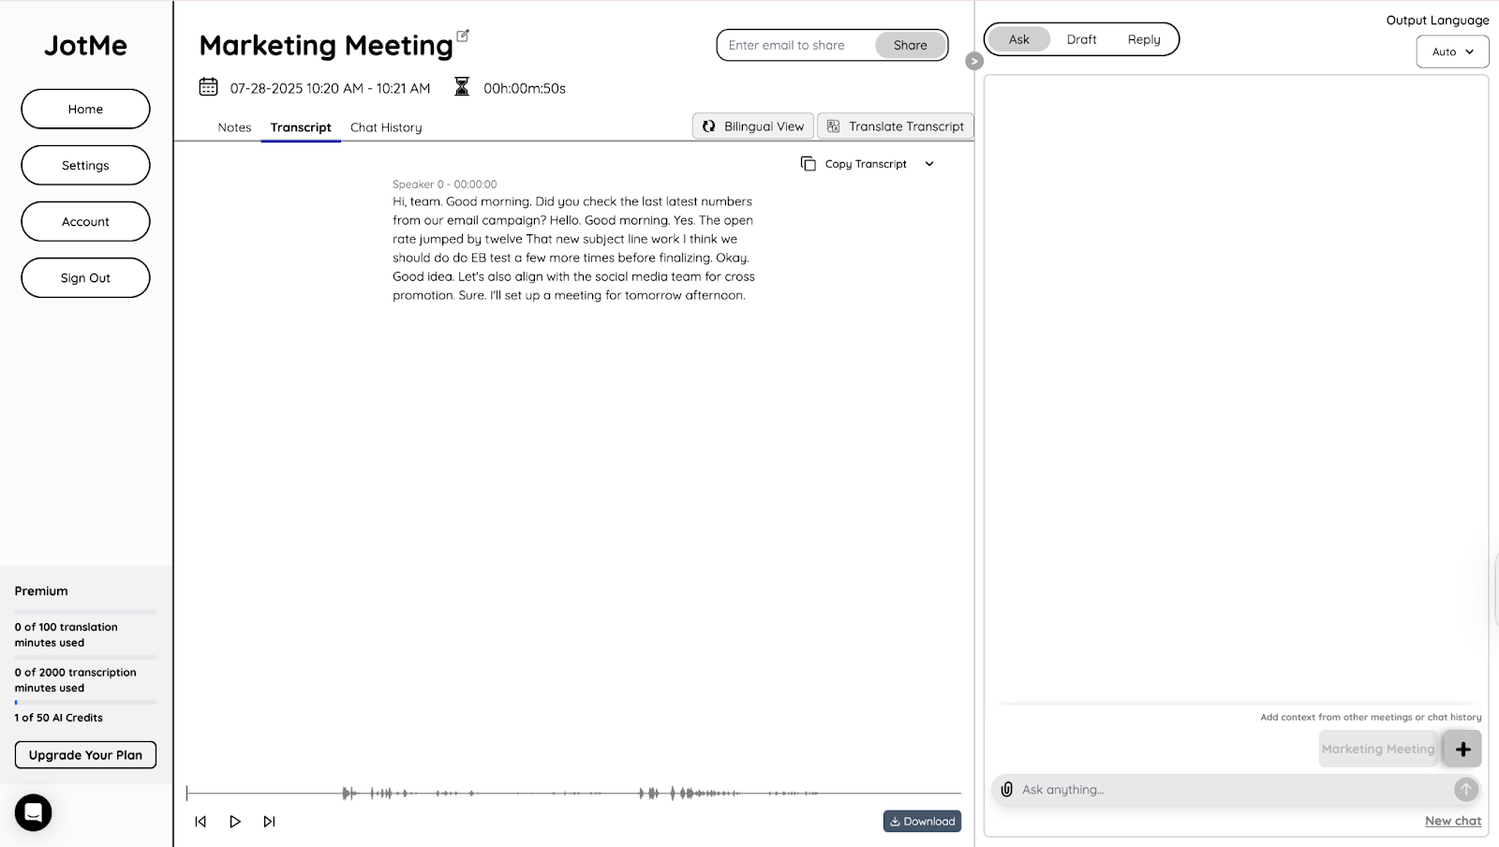1499x847 pixels.
Task: Collapse the side panel with arrow icon
Action: pos(974,61)
